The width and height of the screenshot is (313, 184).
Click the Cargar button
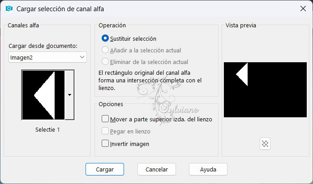click(x=105, y=169)
